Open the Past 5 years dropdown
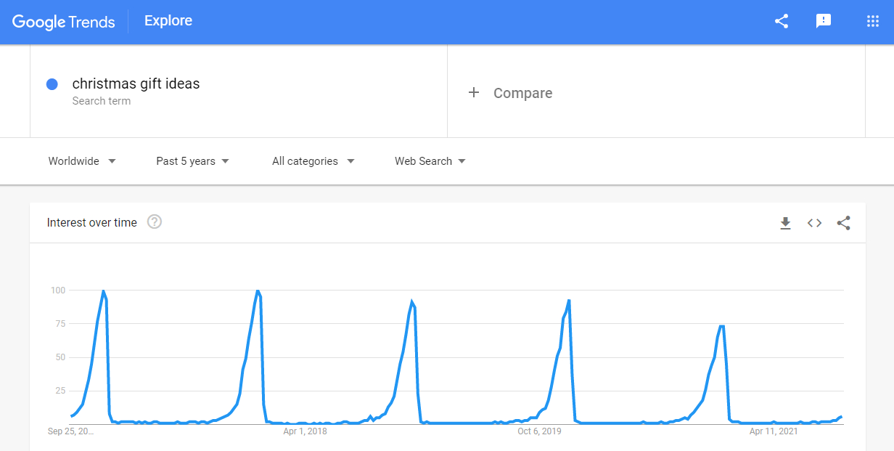Screen dimensions: 894x451 pos(192,161)
